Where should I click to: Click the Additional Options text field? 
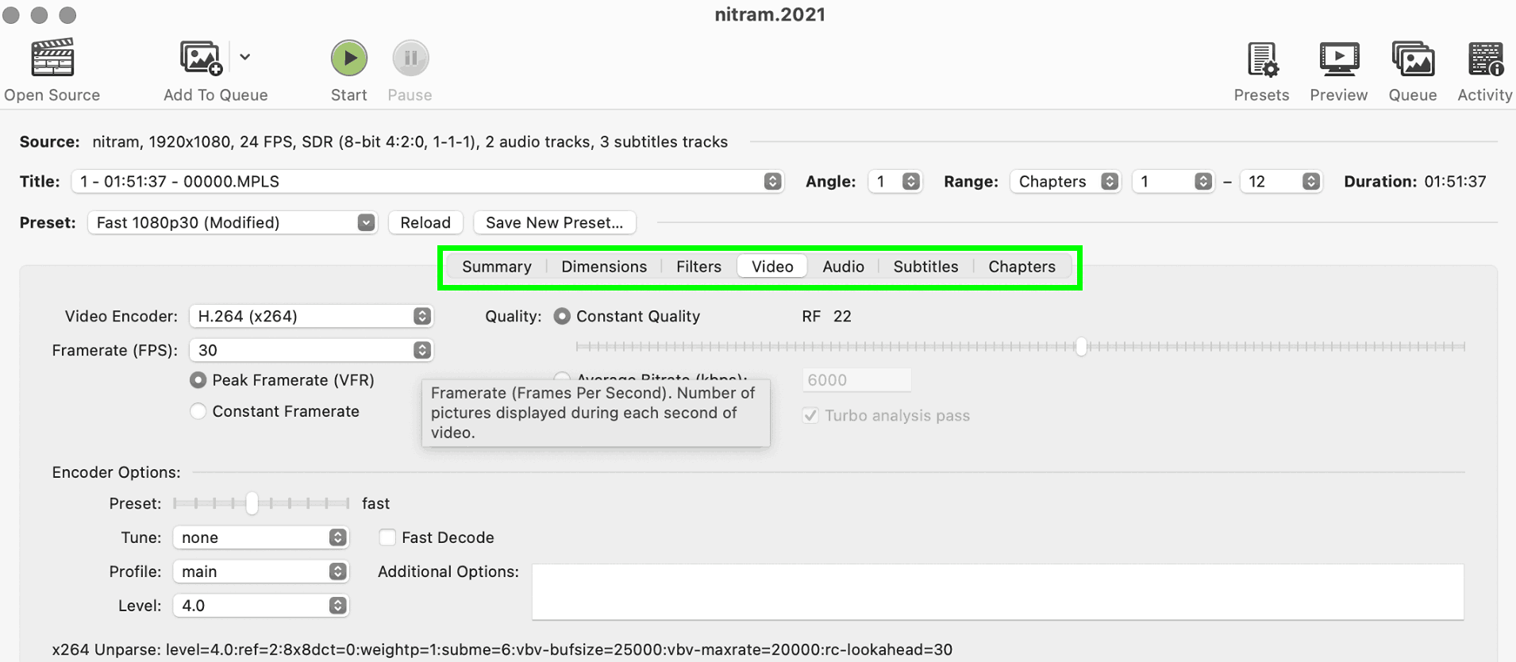click(x=997, y=591)
